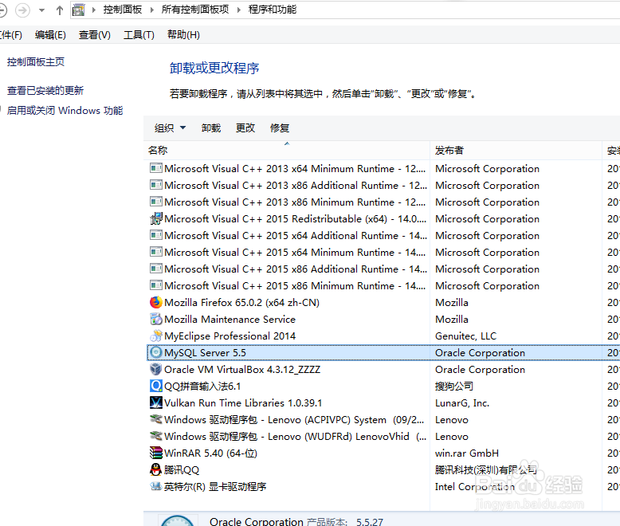Open the 帮助(H) menu
This screenshot has width=620, height=526.
[183, 35]
